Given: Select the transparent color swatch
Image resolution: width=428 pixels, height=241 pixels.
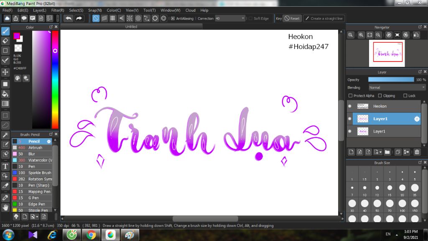Looking at the screenshot, I should click(x=18, y=48).
